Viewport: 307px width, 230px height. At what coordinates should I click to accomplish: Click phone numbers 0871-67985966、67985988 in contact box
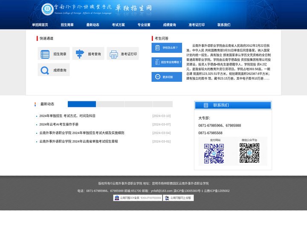pos(220,126)
